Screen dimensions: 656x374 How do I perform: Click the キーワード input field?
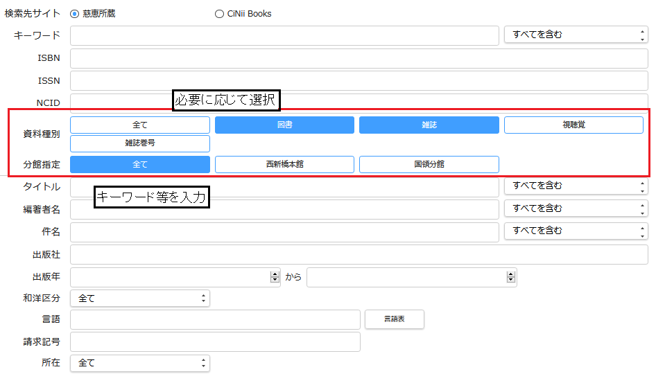click(284, 35)
